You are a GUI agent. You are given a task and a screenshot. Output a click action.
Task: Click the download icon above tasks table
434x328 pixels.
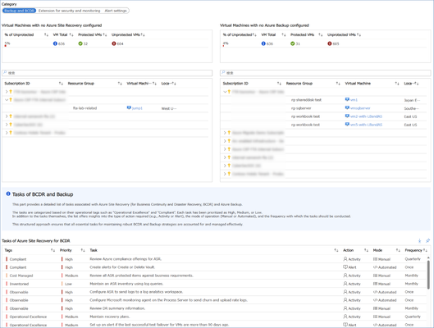click(x=419, y=241)
